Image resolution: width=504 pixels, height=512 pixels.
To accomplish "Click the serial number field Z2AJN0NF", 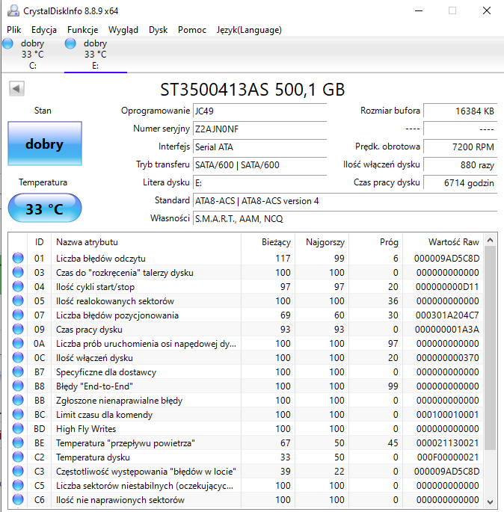I will 259,129.
